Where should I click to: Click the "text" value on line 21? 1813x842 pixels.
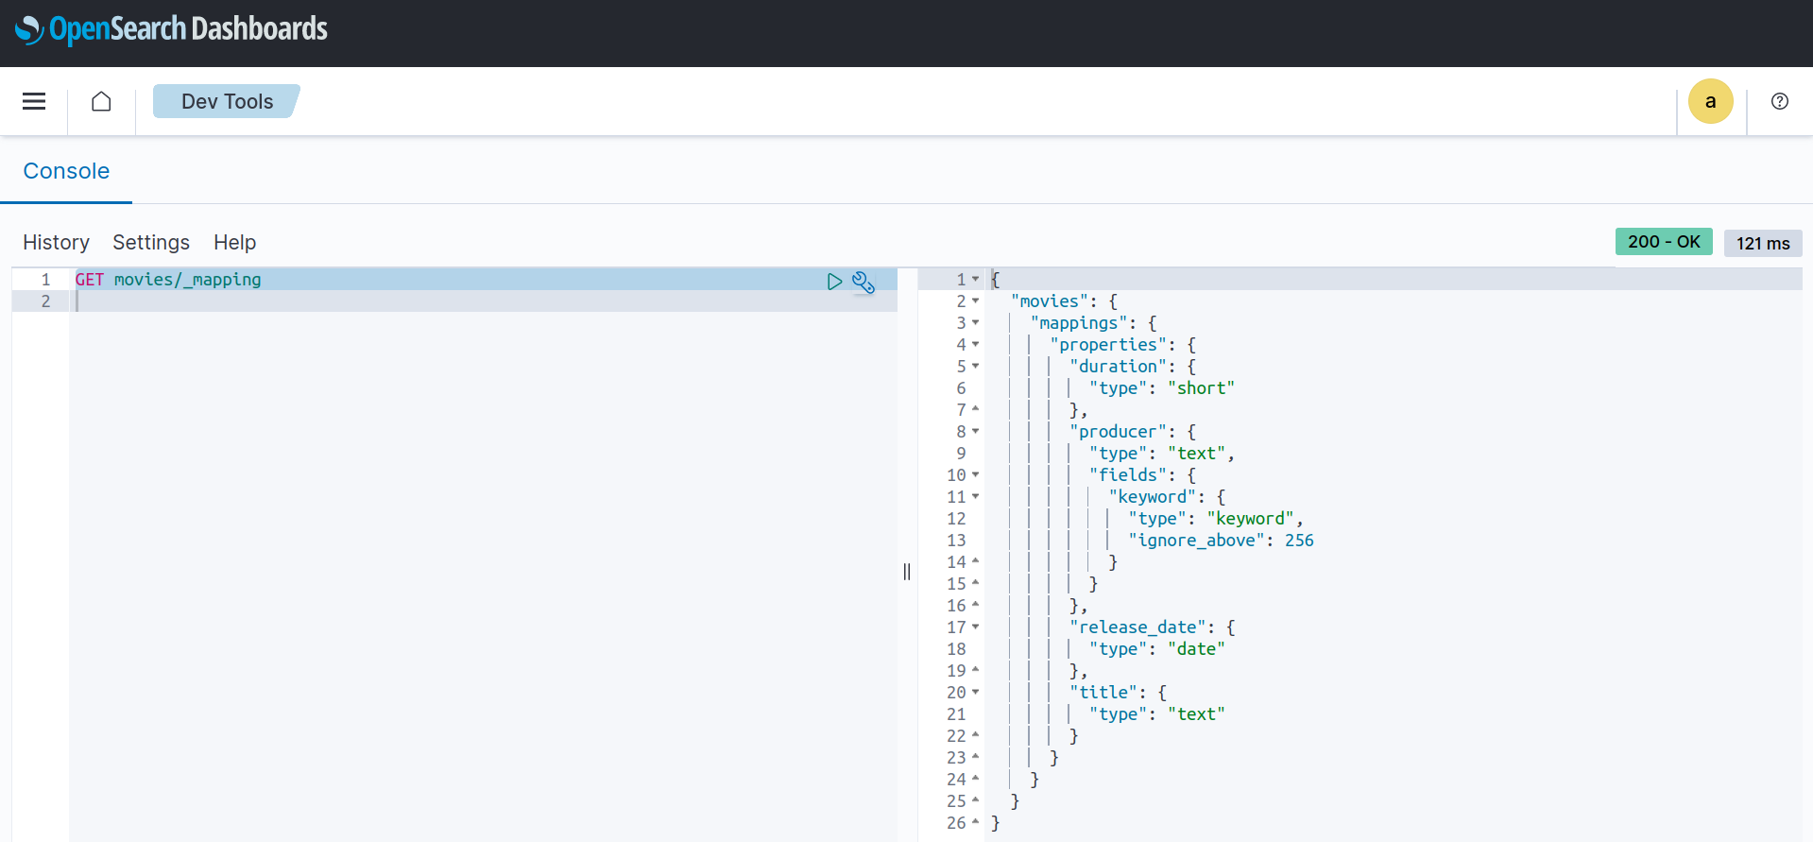(1196, 714)
